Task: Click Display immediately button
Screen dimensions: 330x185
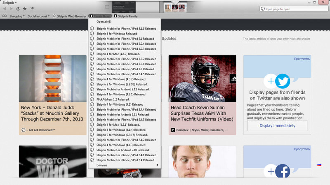Action: pos(277,126)
